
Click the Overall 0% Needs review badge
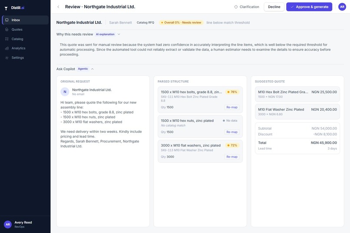click(181, 23)
